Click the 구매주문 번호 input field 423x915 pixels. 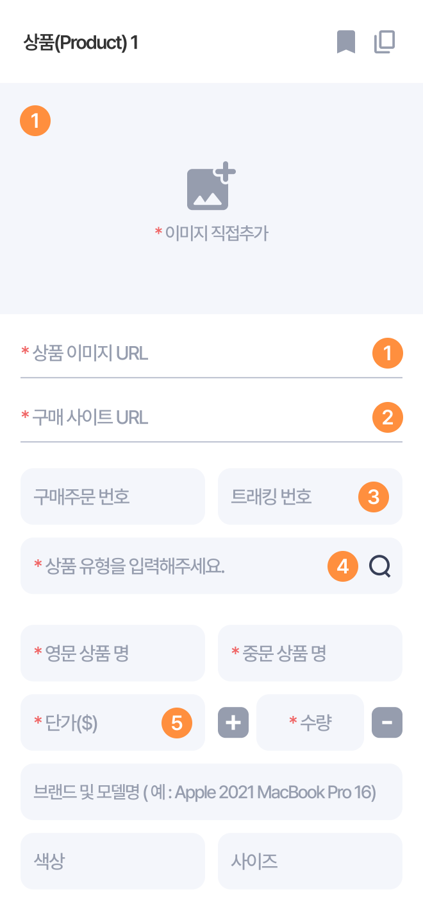113,496
